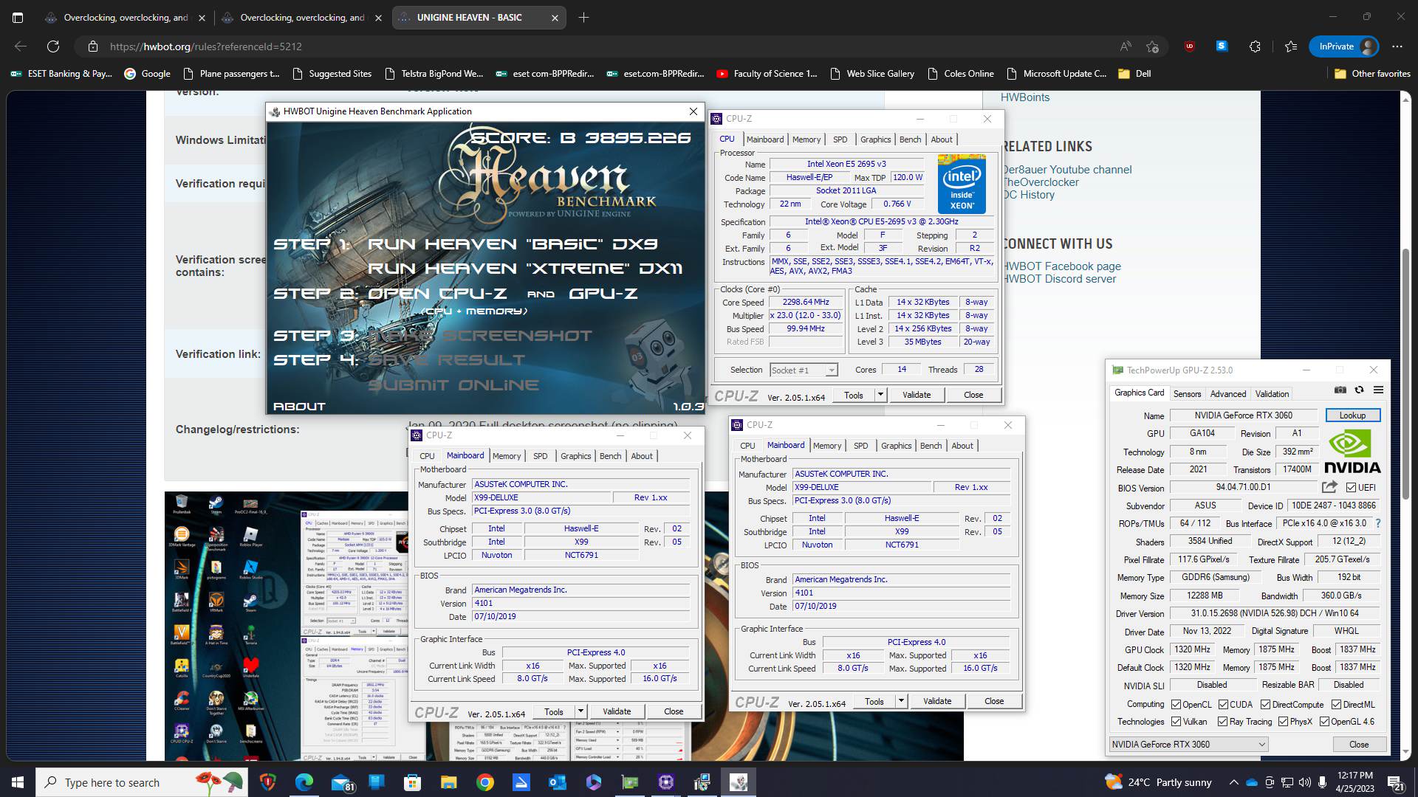Open CPU-Z taskbar icon
Viewport: 1418px width, 797px height.
[x=666, y=782]
